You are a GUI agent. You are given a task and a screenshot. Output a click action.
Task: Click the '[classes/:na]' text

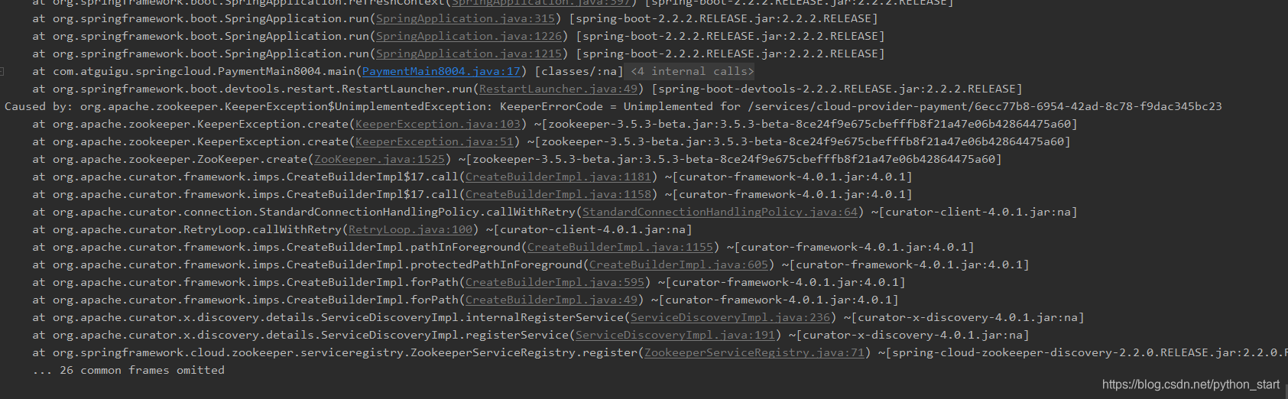[x=579, y=71]
